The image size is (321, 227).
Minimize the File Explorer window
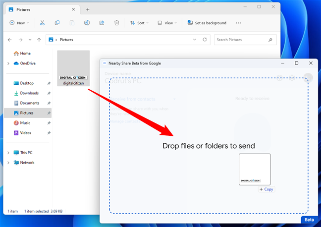tap(245, 7)
